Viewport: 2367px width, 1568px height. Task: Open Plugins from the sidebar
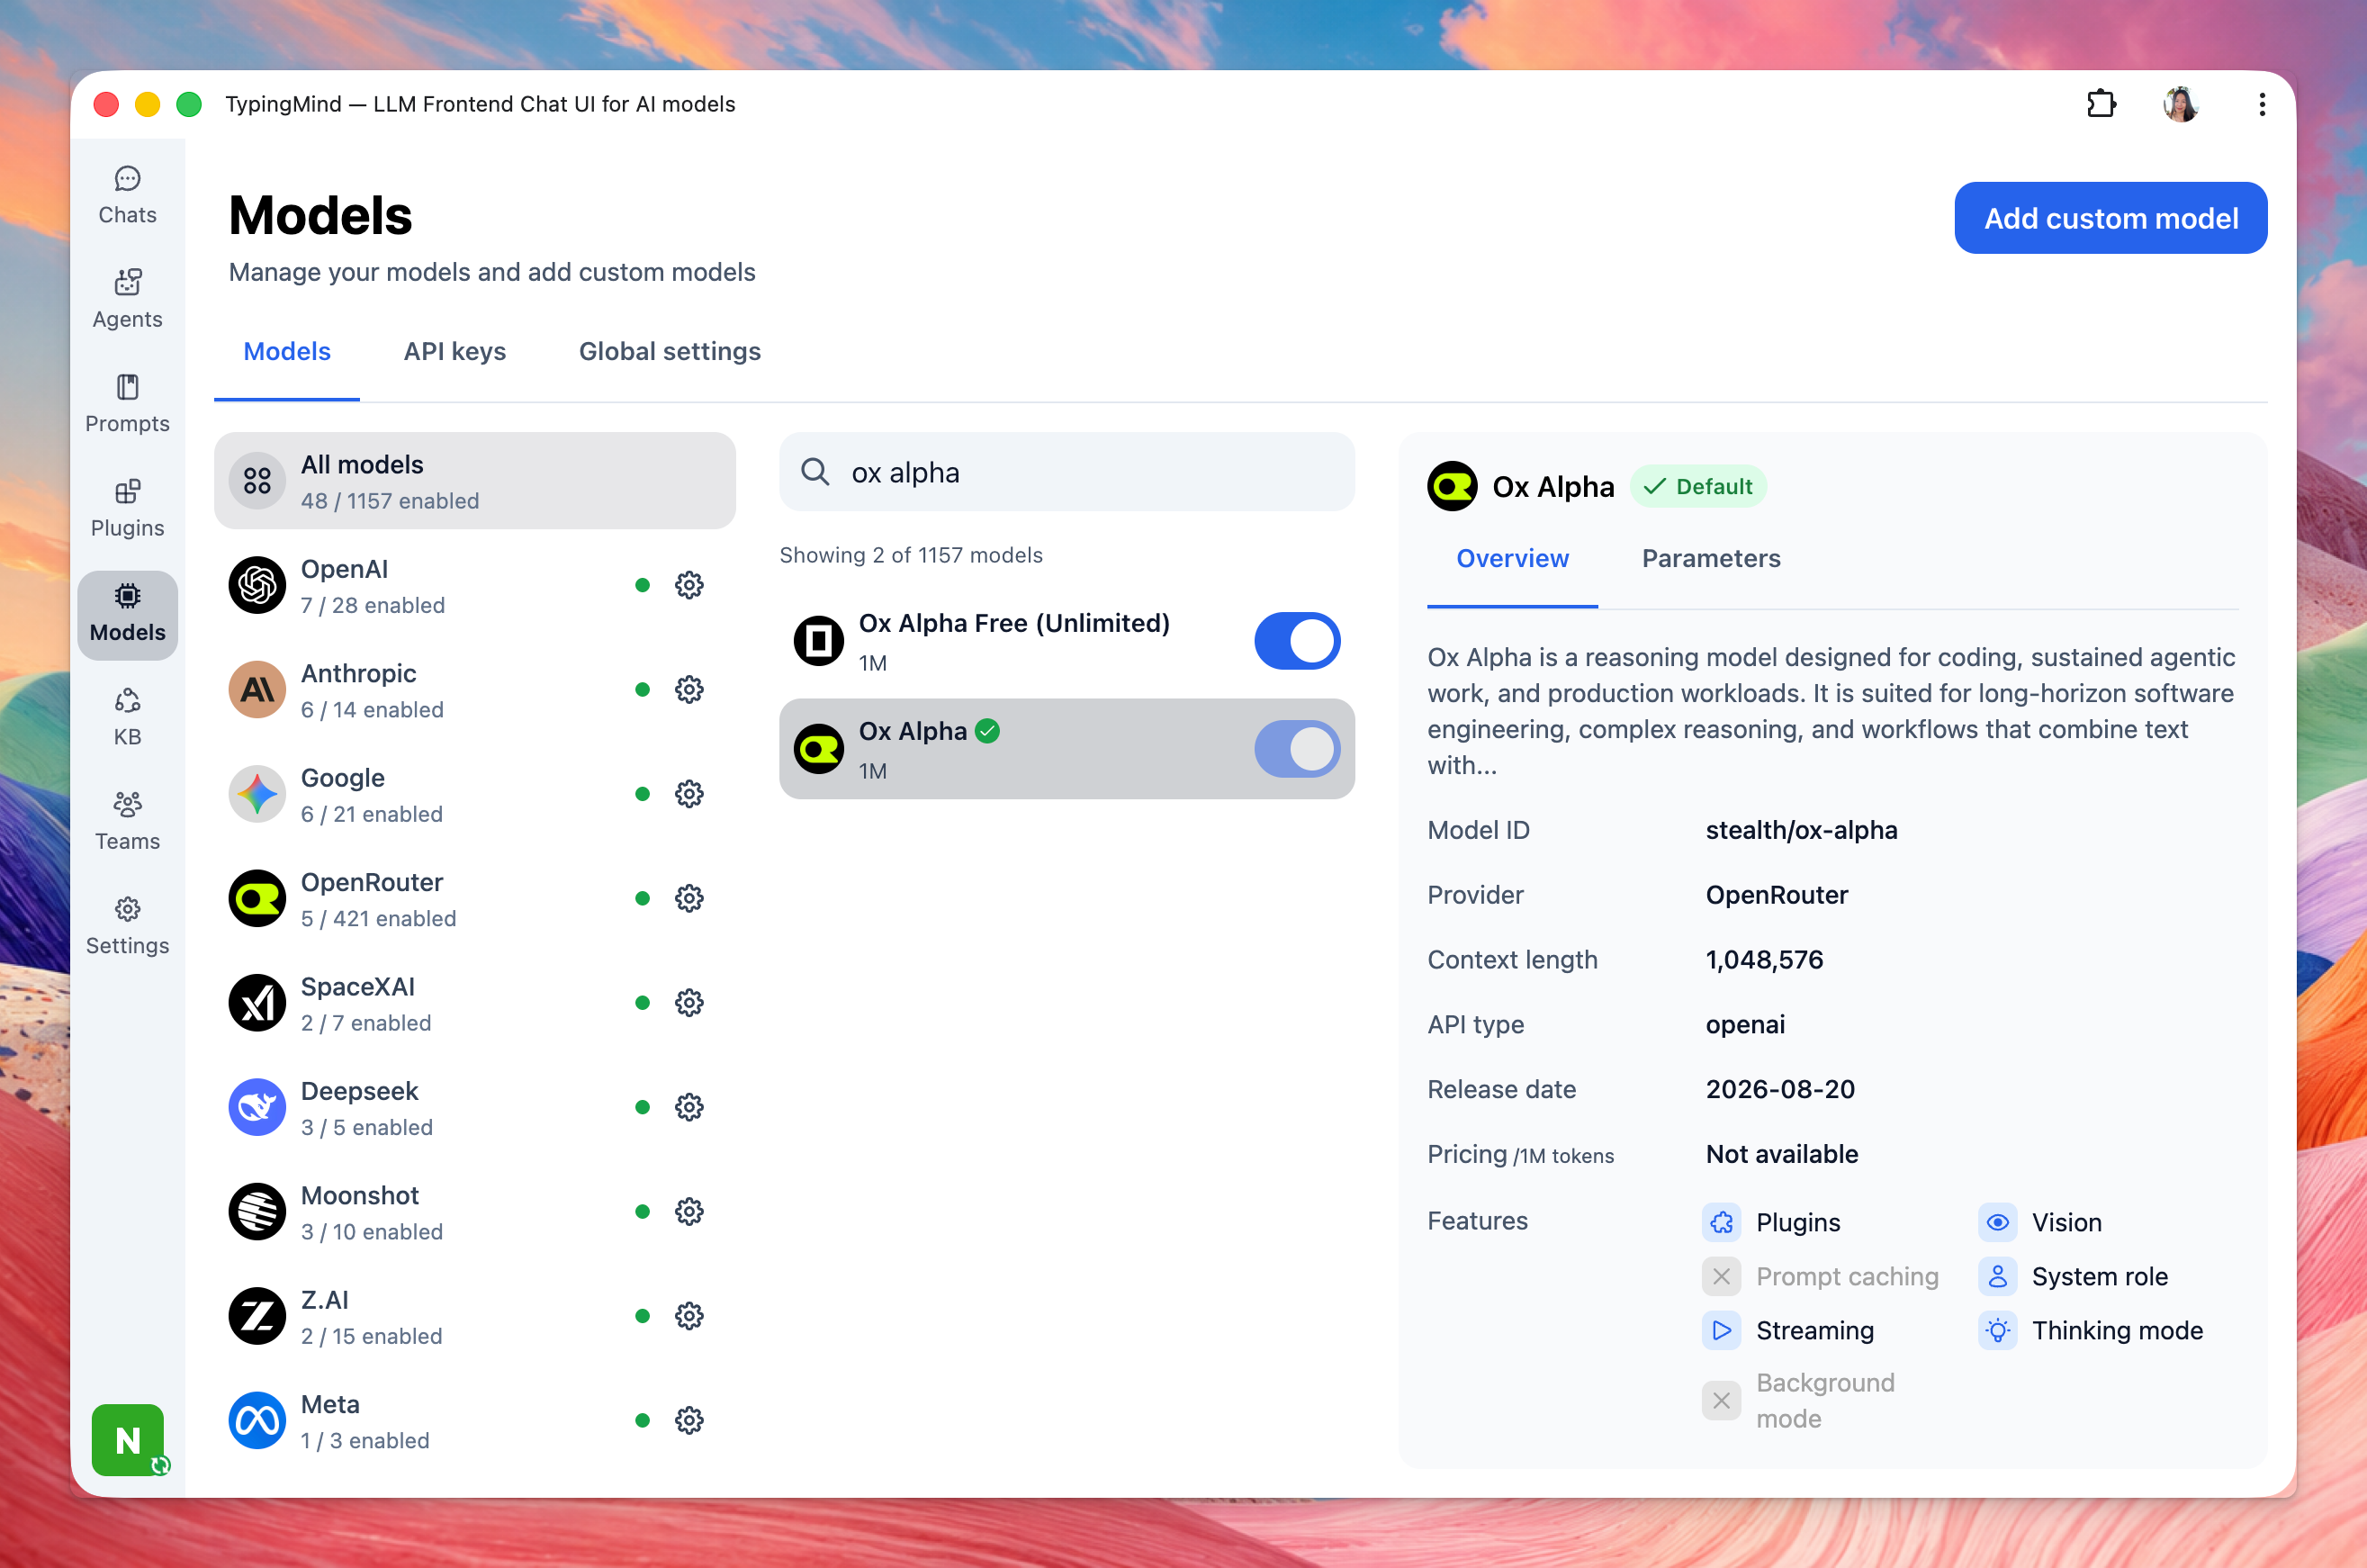click(x=127, y=508)
